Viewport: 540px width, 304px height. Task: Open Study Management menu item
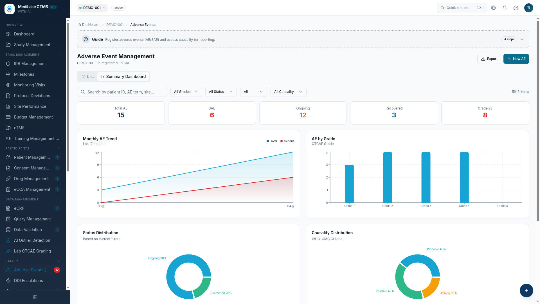tap(33, 45)
